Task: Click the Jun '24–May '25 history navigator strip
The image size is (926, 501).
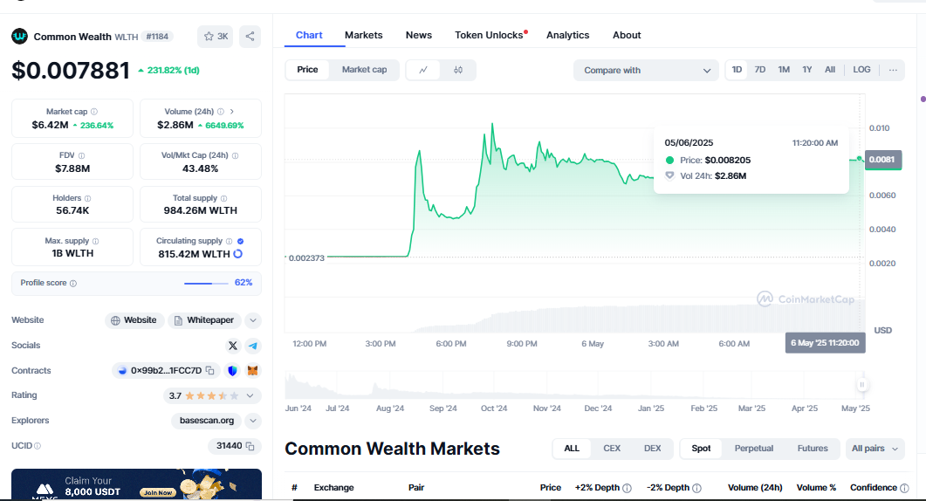Action: [575, 385]
